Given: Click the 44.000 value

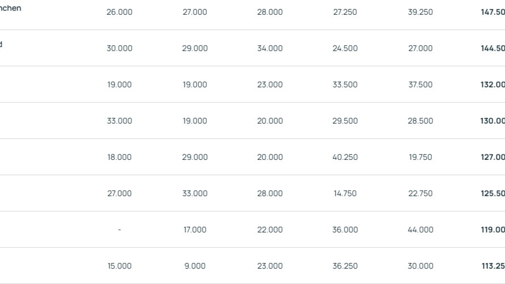Looking at the screenshot, I should [x=420, y=230].
